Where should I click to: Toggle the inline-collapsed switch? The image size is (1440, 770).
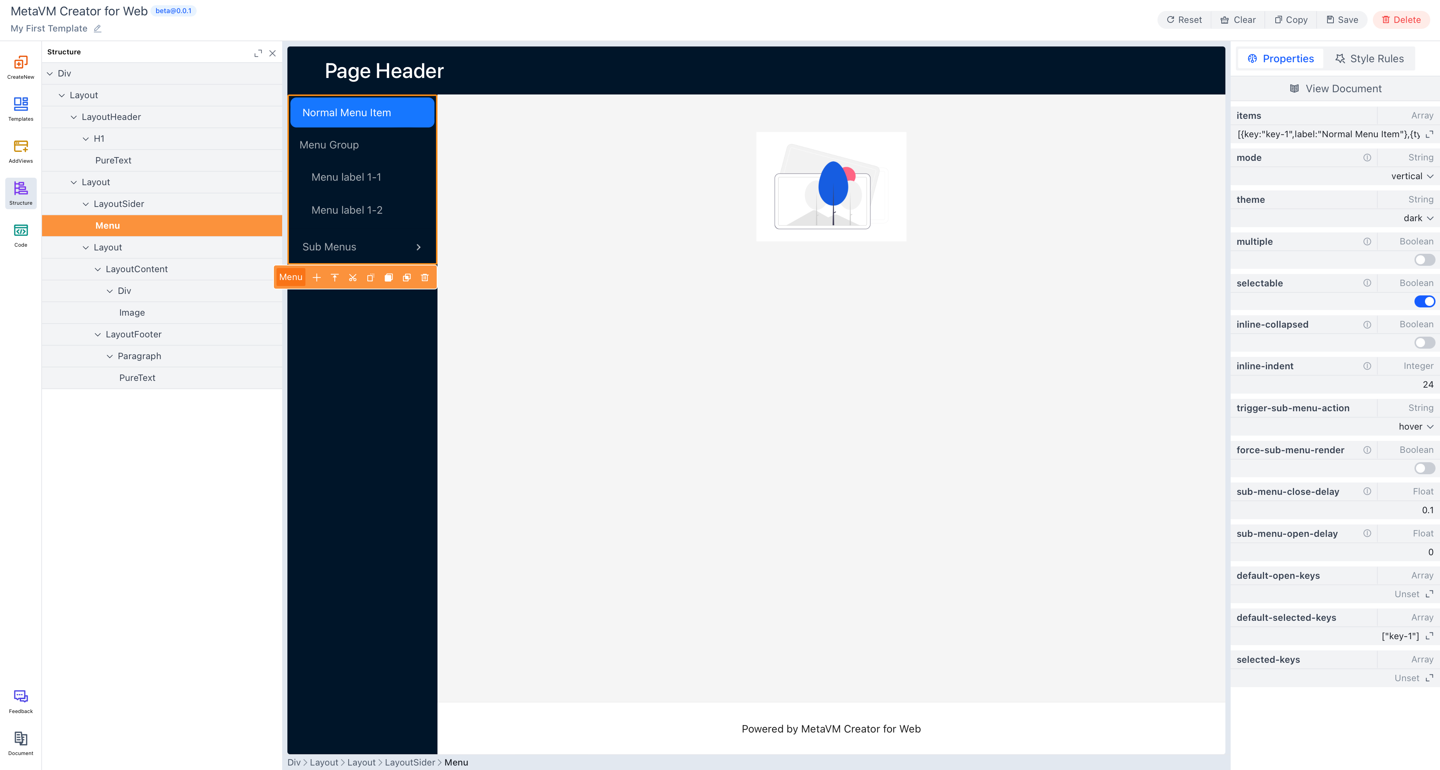[x=1424, y=343]
